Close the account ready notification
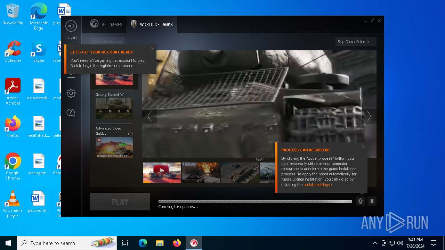This screenshot has width=445, height=250. pyautogui.click(x=153, y=49)
